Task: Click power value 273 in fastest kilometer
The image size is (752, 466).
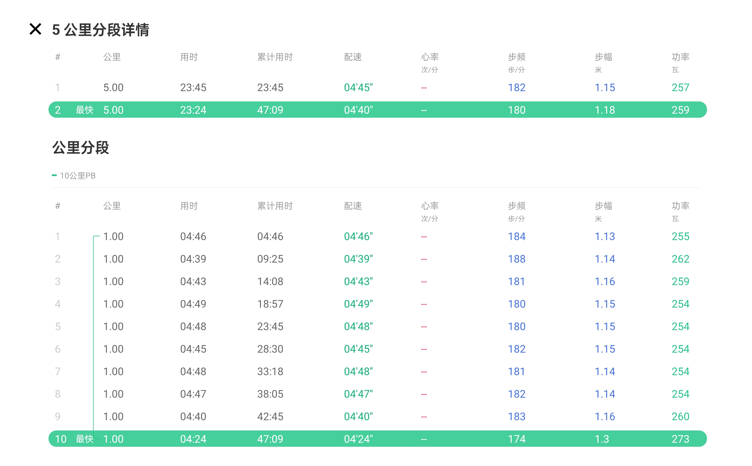Action: (680, 439)
